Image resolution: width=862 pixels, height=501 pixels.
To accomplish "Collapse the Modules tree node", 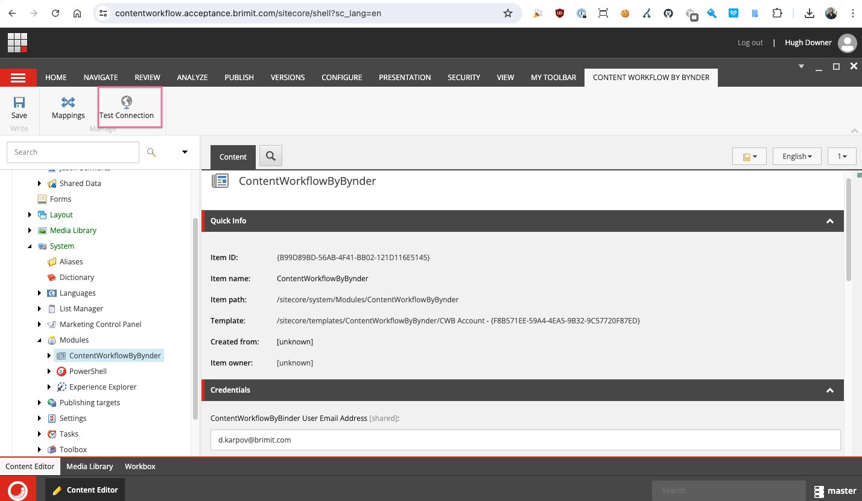I will 40,340.
